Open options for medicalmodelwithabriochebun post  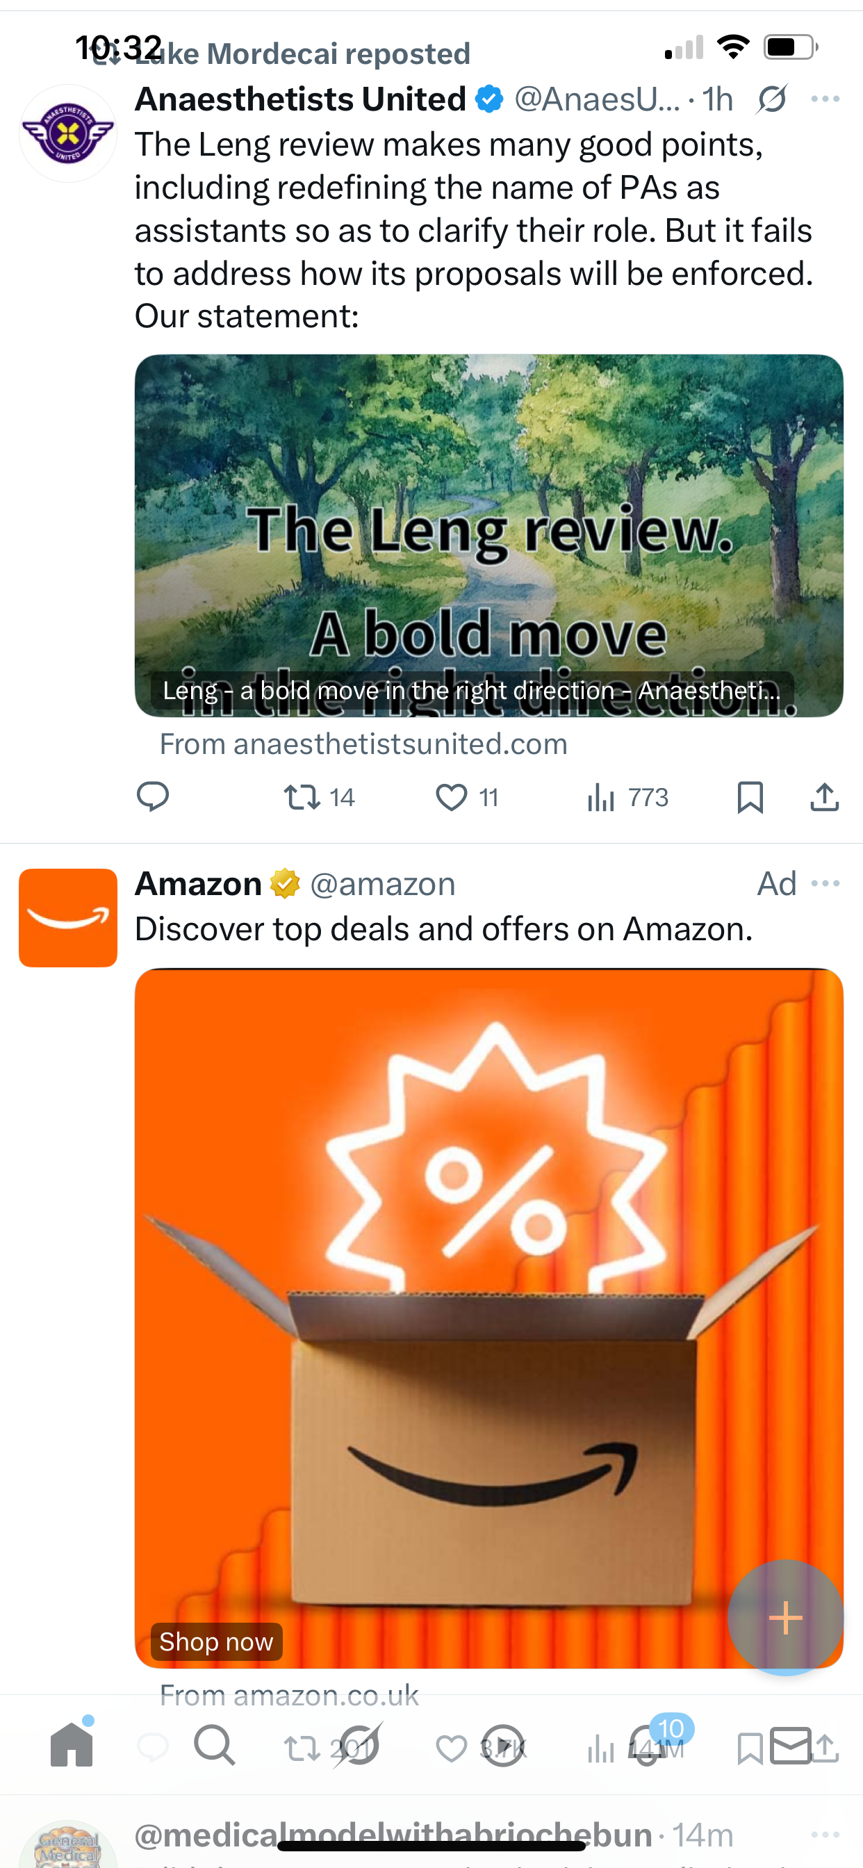coord(825,1835)
